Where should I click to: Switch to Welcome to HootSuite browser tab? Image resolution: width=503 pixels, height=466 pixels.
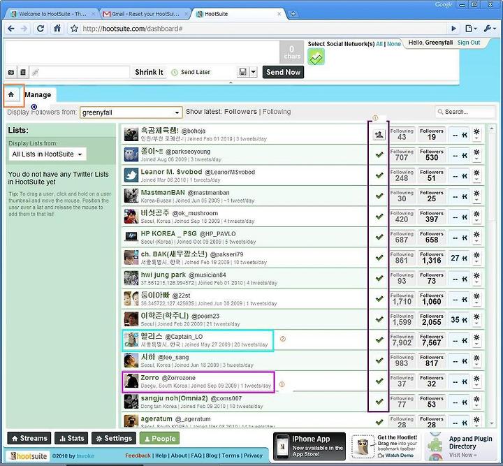52,14
